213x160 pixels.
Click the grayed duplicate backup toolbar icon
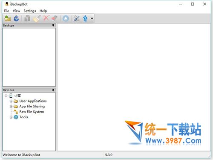point(27,18)
